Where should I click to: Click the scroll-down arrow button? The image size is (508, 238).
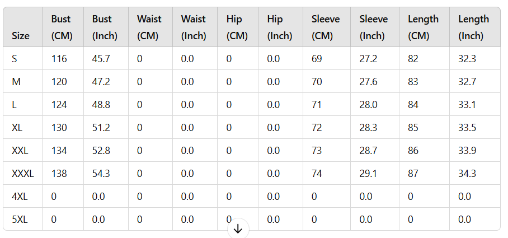coord(238,229)
